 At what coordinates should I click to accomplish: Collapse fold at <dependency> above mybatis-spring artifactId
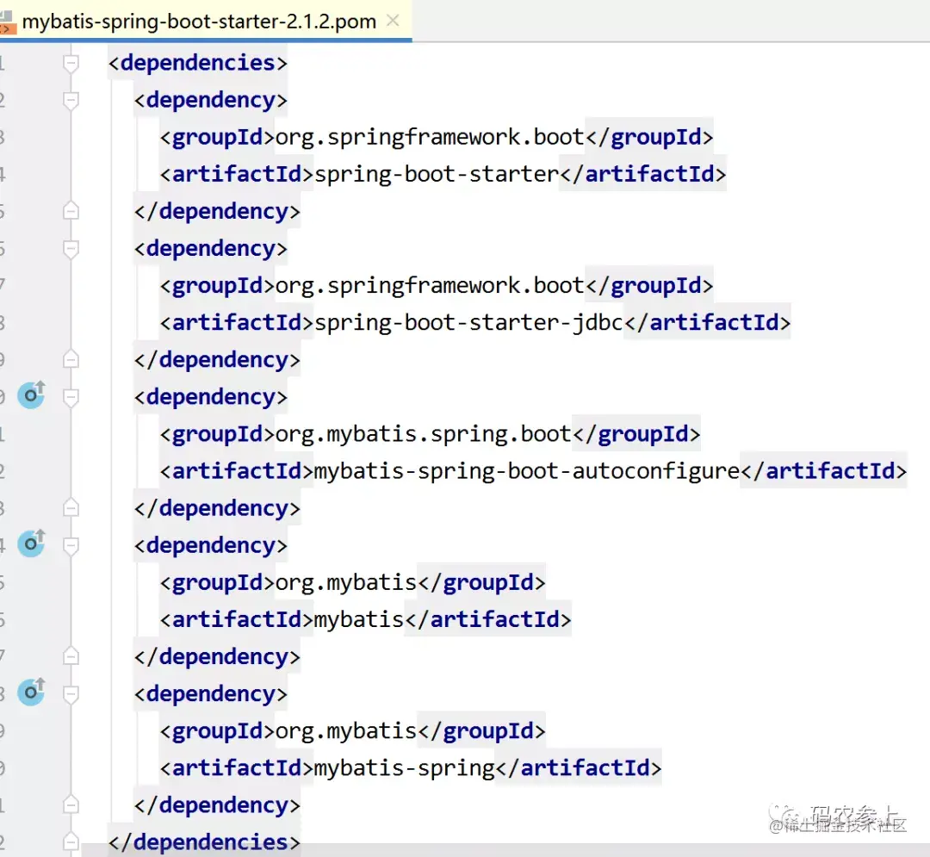point(71,693)
